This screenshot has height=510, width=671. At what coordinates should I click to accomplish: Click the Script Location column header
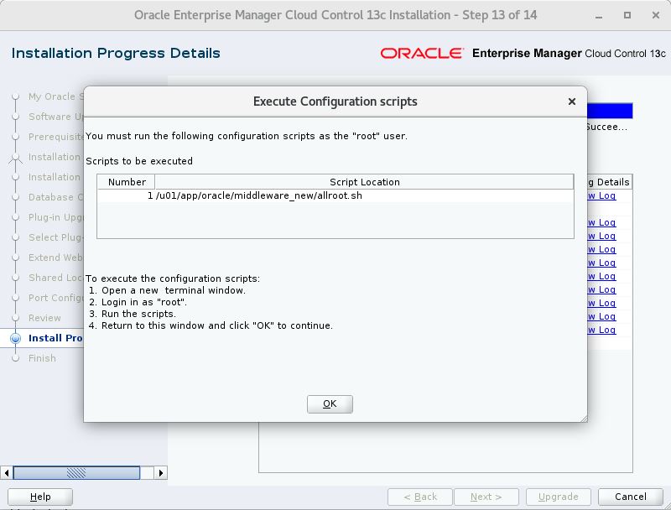coord(364,182)
